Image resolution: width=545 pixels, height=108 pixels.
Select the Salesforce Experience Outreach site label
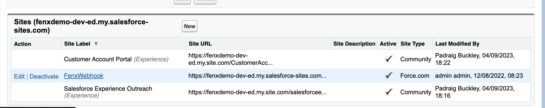108,89
